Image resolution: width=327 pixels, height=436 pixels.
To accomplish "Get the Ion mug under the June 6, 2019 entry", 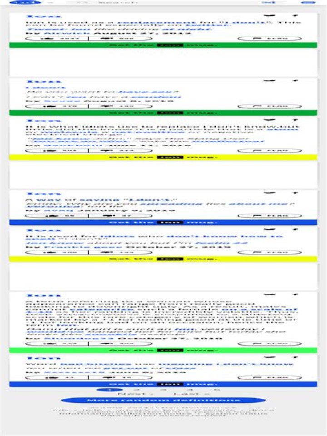I will (x=163, y=384).
